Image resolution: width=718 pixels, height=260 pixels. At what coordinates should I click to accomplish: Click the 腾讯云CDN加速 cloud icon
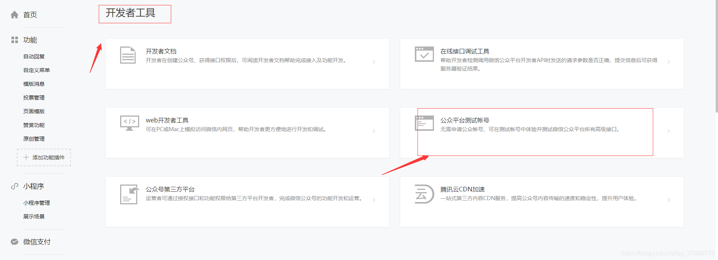[424, 194]
